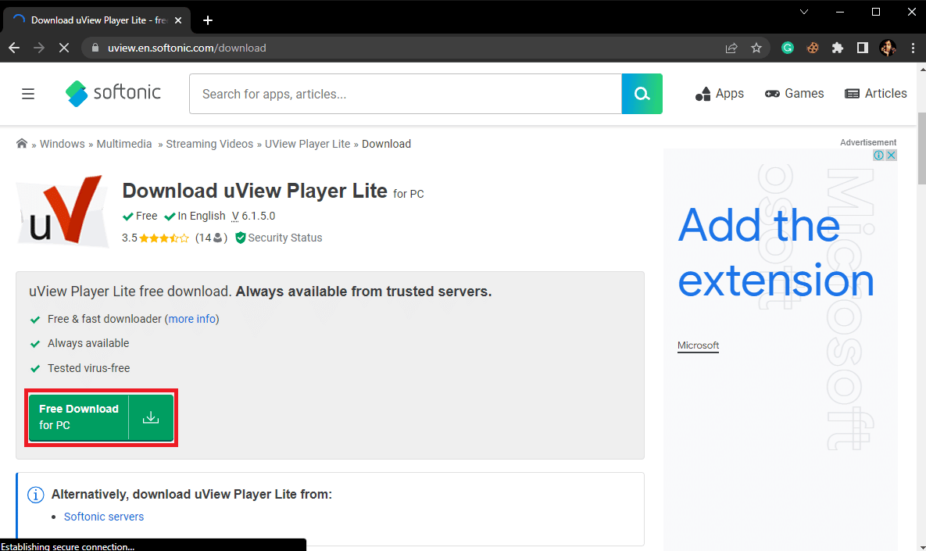Viewport: 926px width, 551px height.
Task: Open the Softonic hamburger menu
Action: pos(28,94)
